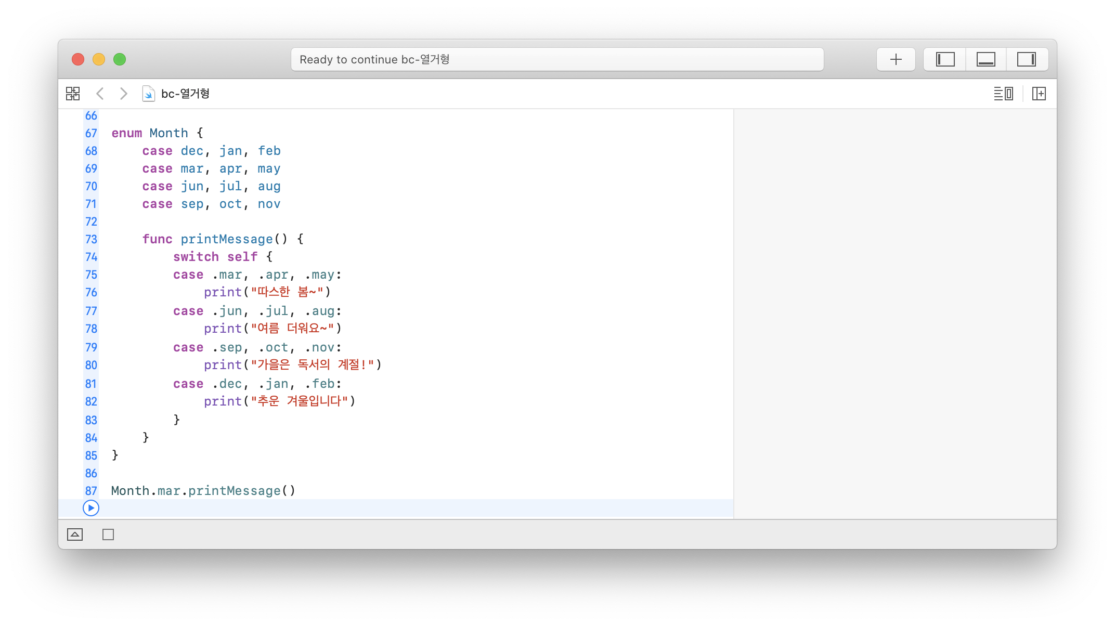
Task: Go back with the left chevron
Action: pyautogui.click(x=100, y=94)
